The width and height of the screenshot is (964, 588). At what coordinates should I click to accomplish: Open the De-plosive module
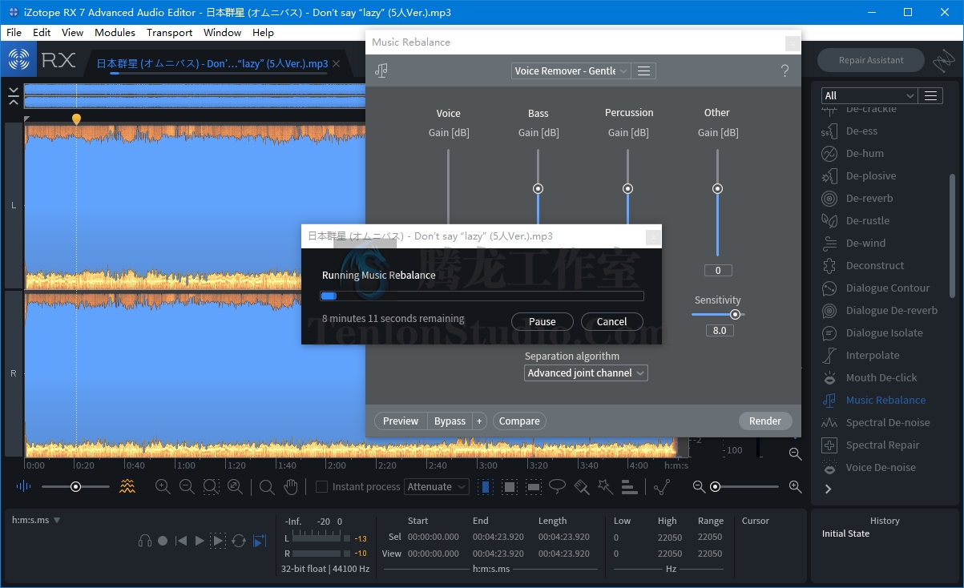(870, 175)
